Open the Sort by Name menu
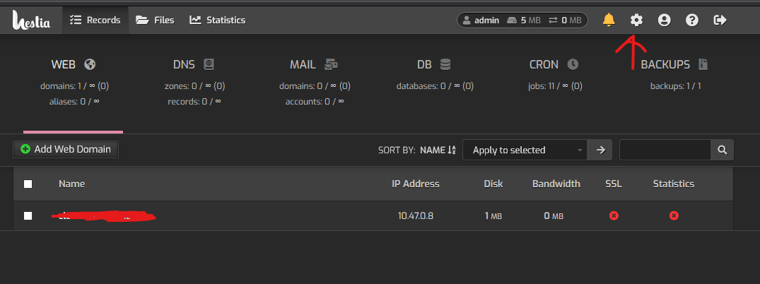 click(x=438, y=150)
